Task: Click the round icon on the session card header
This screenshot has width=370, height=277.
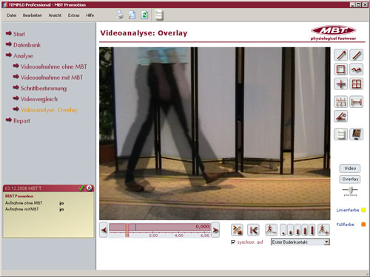Action: tap(90, 188)
